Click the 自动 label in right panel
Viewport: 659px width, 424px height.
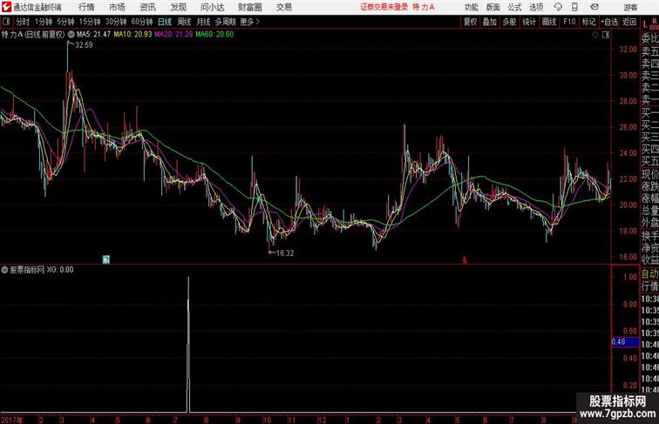point(649,274)
